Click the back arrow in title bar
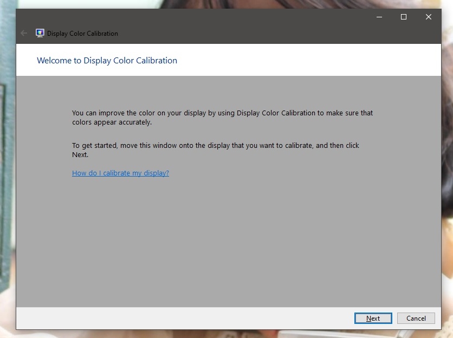 coord(24,33)
